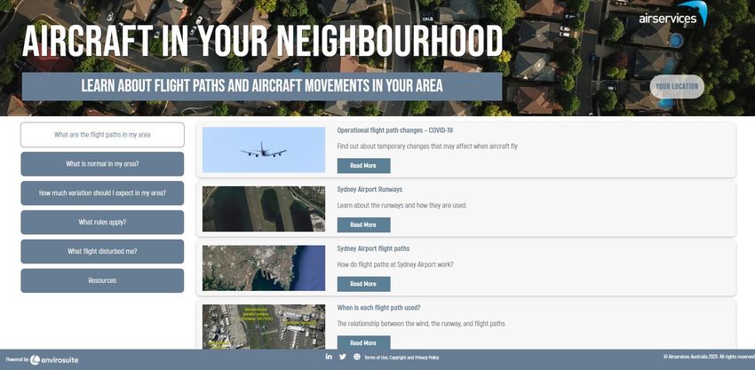The width and height of the screenshot is (755, 370).
Task: Select 'How much variation should I expect' item
Action: click(102, 193)
